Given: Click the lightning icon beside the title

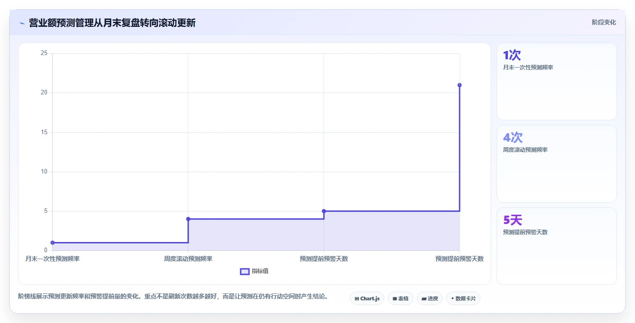Looking at the screenshot, I should tap(22, 23).
